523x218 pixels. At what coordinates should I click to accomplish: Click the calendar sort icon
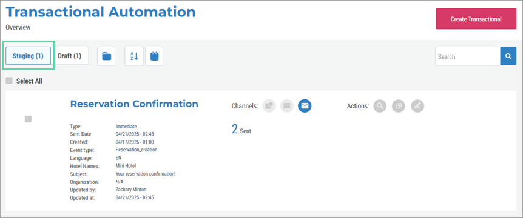coord(155,56)
